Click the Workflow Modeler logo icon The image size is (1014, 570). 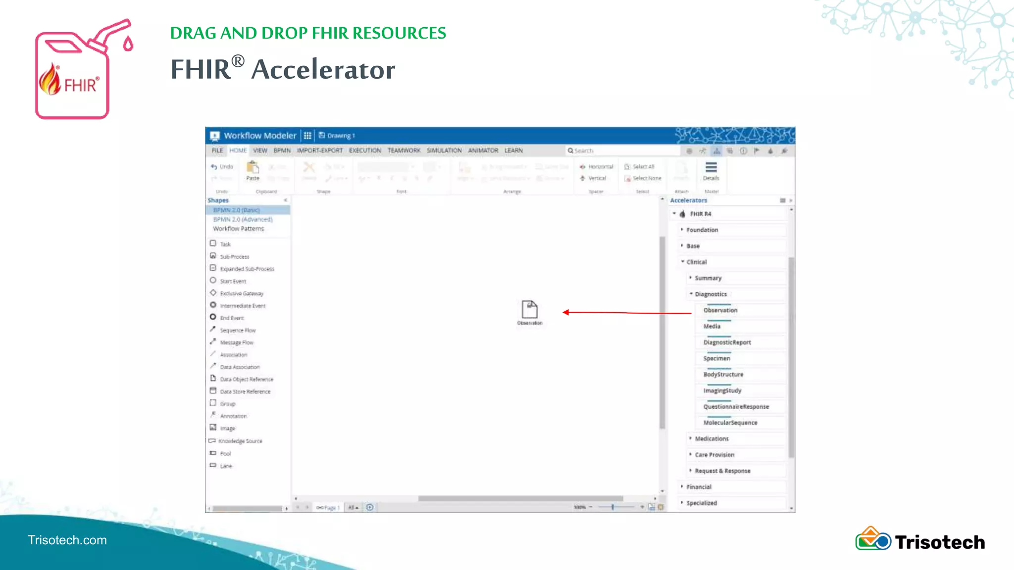click(215, 136)
